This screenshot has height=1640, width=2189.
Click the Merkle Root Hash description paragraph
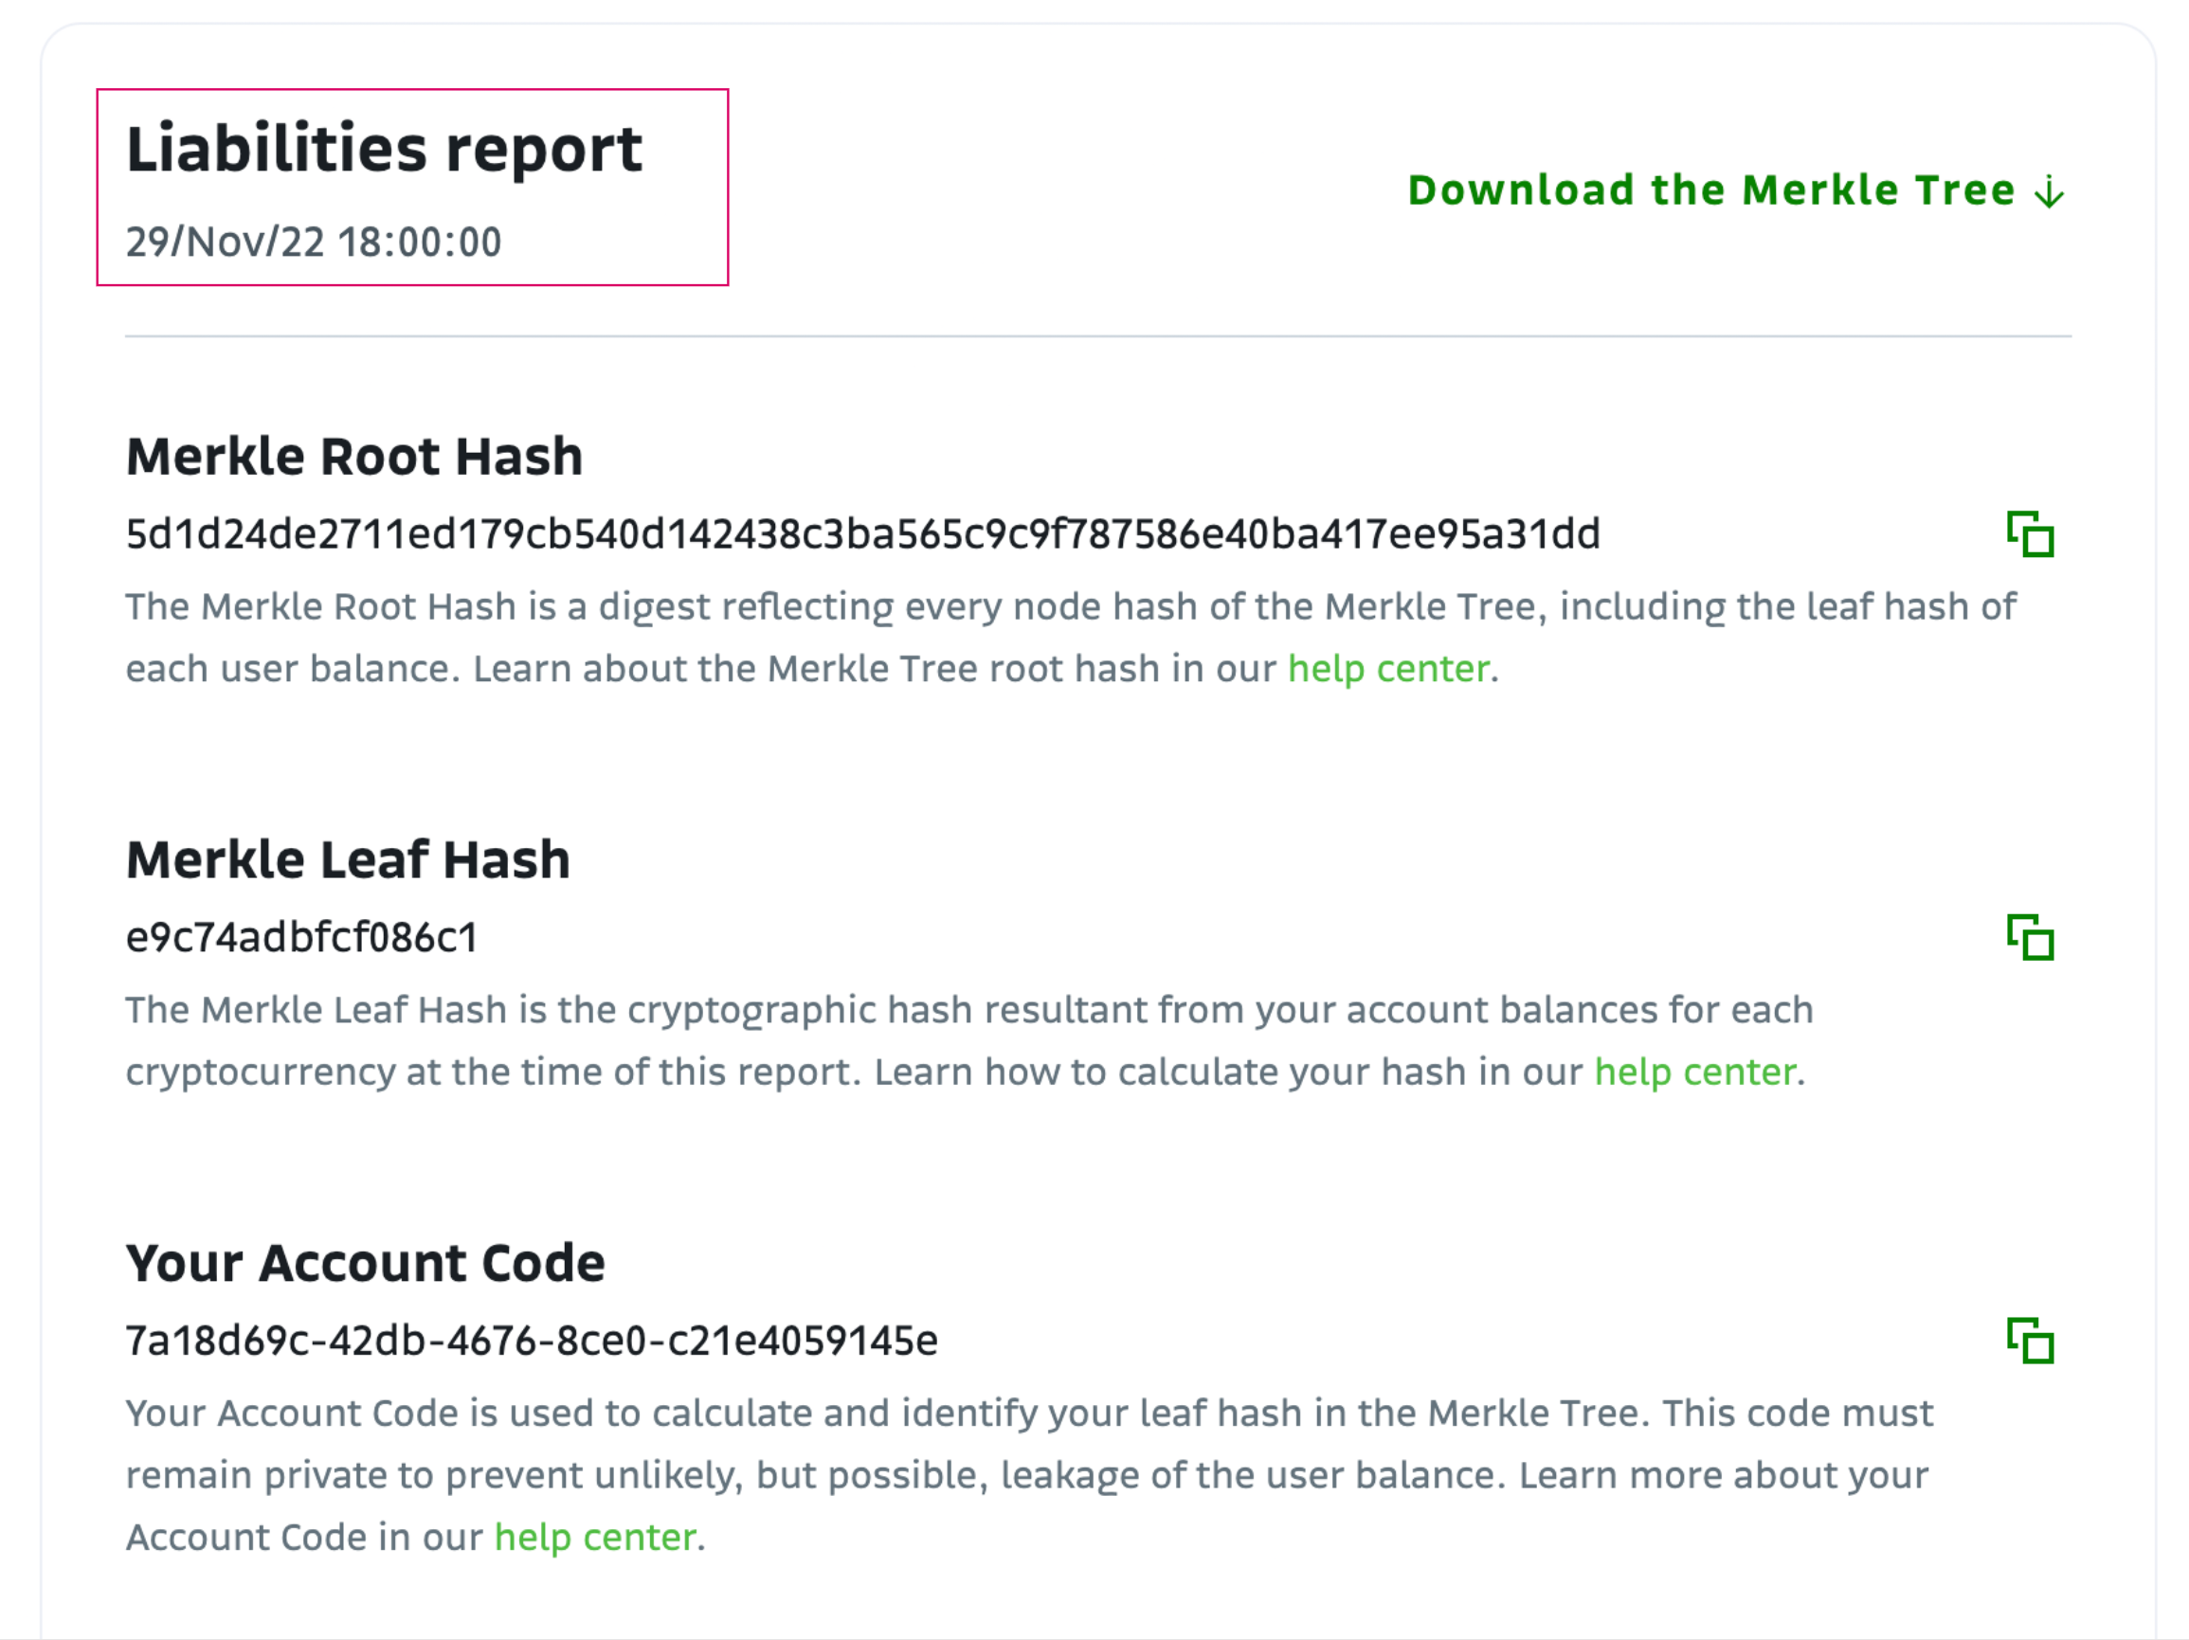tap(1071, 637)
